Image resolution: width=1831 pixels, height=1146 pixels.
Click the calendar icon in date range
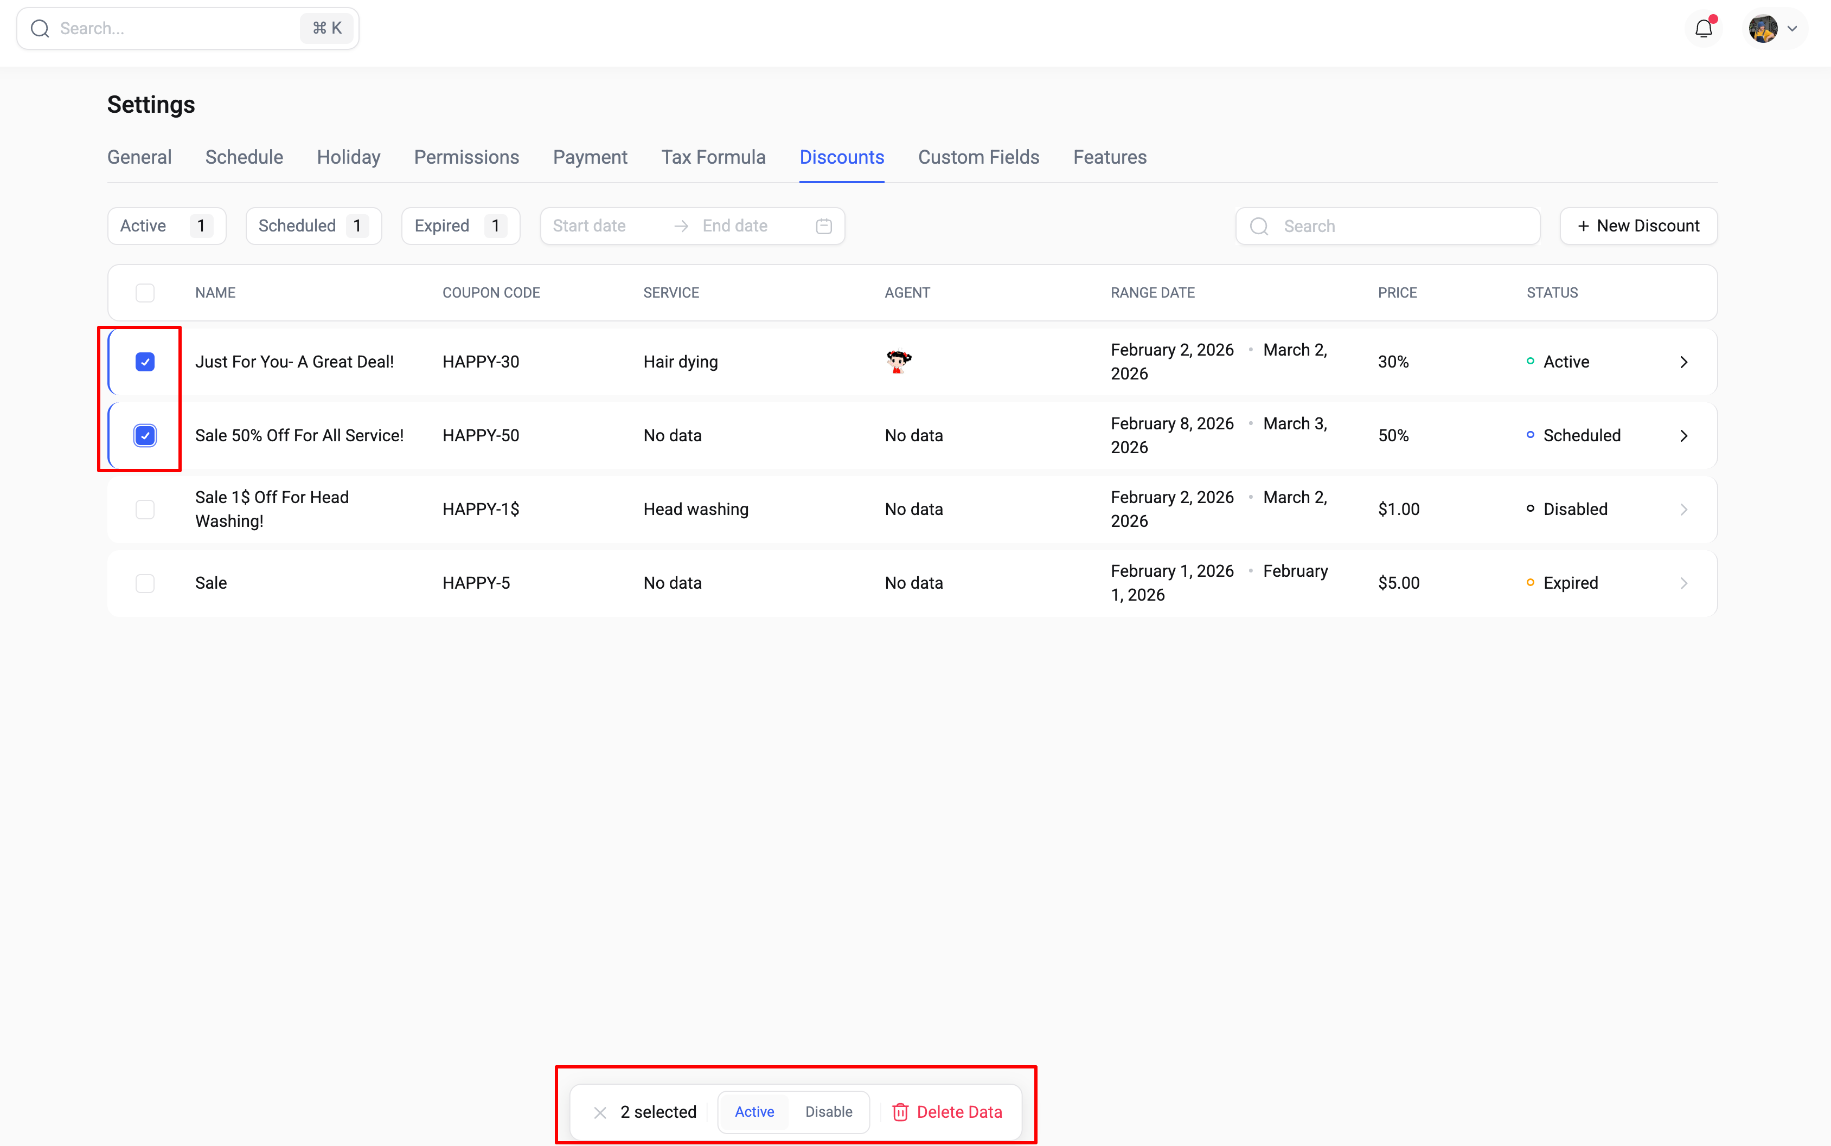coord(823,226)
